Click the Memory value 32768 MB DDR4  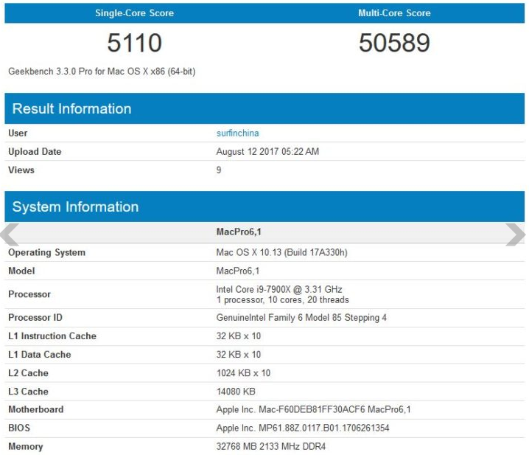coord(271,447)
